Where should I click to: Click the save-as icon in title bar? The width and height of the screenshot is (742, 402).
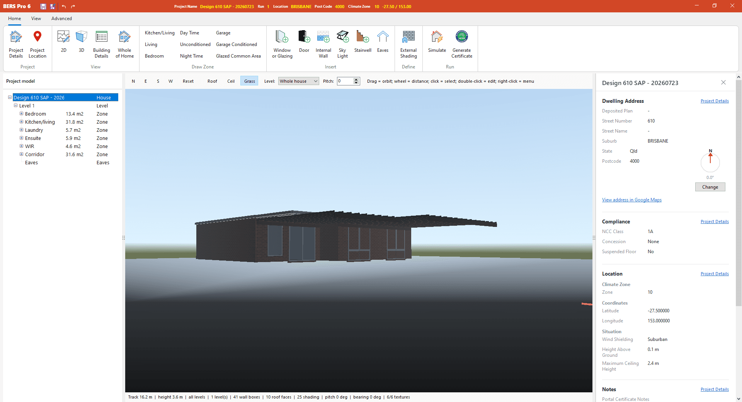coord(53,6)
